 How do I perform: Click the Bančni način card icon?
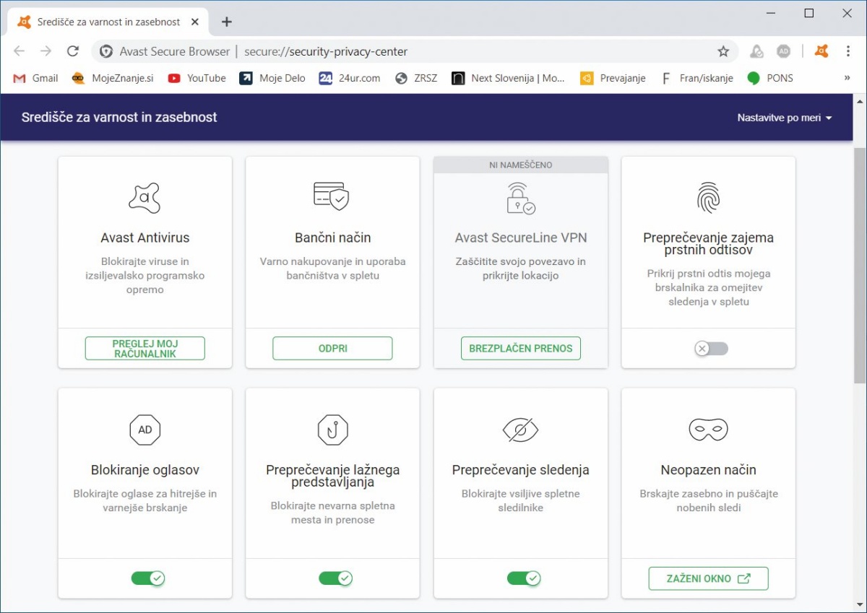point(332,197)
